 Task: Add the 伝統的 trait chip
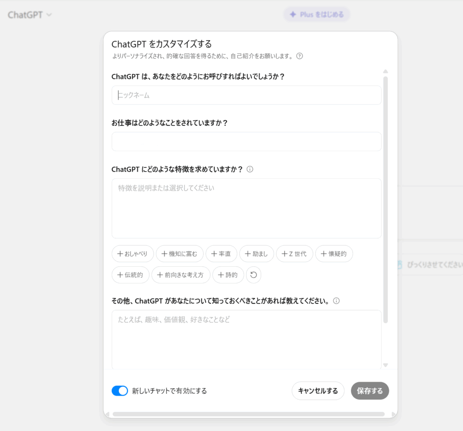pos(131,275)
